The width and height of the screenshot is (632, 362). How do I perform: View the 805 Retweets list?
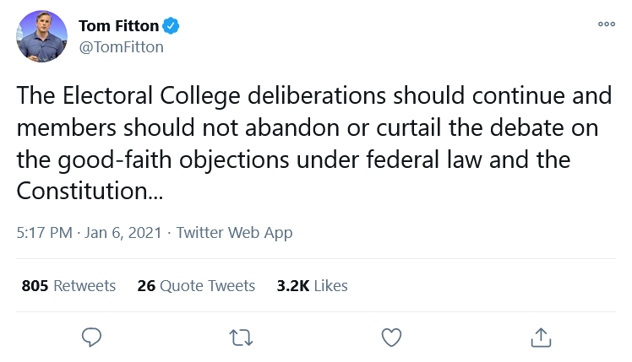(68, 285)
